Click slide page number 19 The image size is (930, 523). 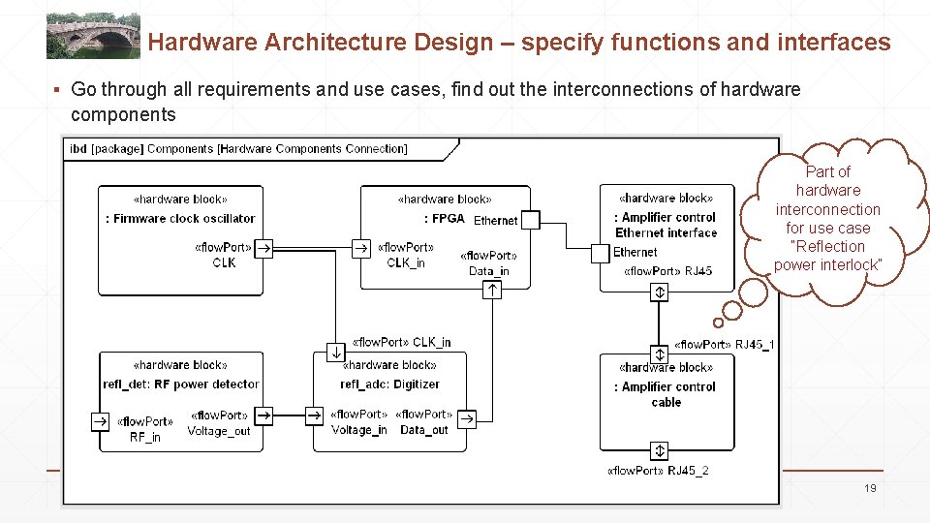(x=870, y=488)
